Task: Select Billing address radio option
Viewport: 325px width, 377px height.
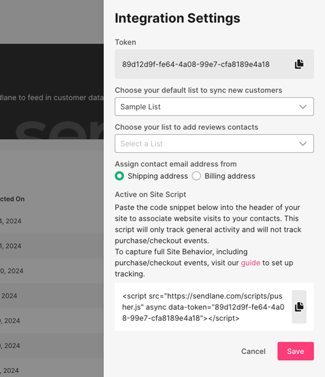Action: pos(196,176)
